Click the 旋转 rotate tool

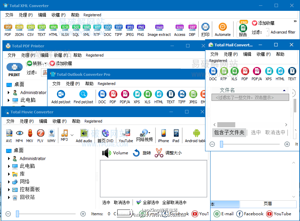coord(142,153)
